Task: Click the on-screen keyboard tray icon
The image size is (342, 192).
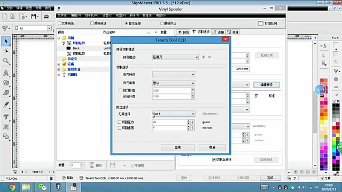Action: click(x=265, y=187)
